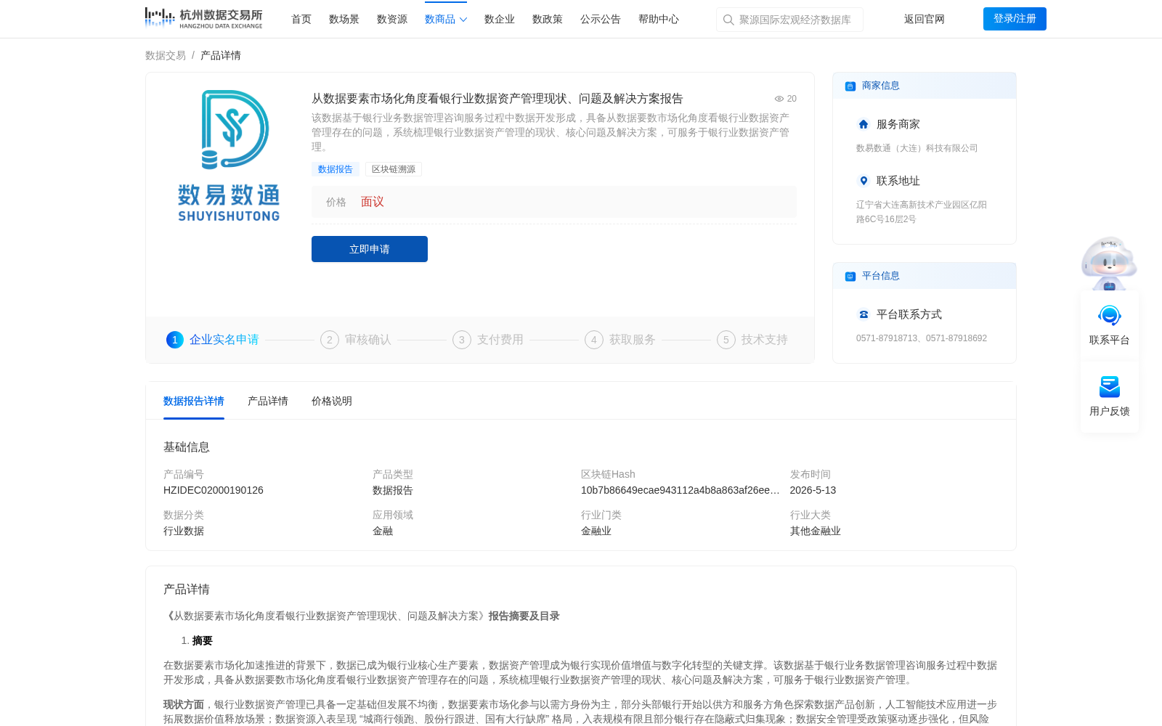This screenshot has width=1162, height=726.
Task: Open 数政策 navigation item
Action: pyautogui.click(x=548, y=19)
